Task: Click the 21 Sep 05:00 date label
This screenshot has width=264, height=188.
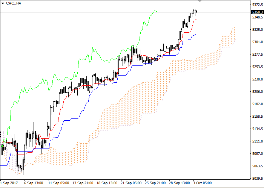Action: (131, 183)
